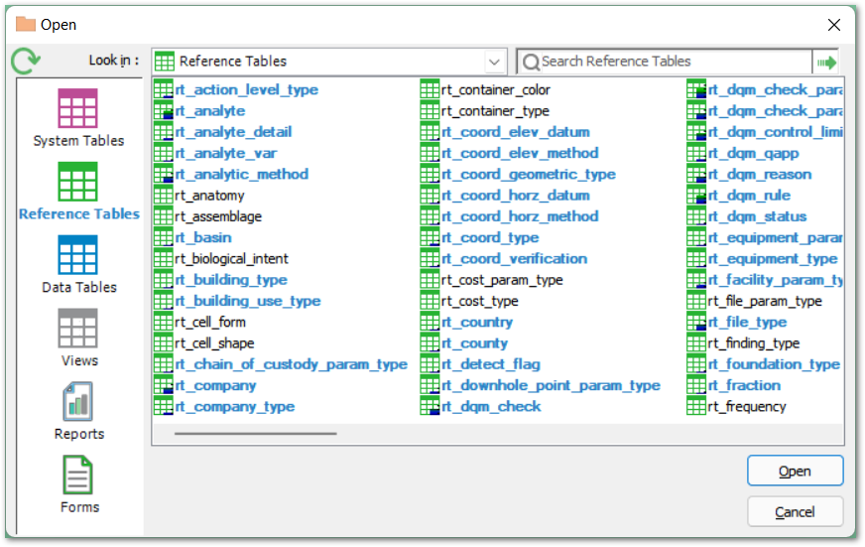This screenshot has height=547, width=865.
Task: Choose the Reports sidebar icon
Action: click(77, 402)
